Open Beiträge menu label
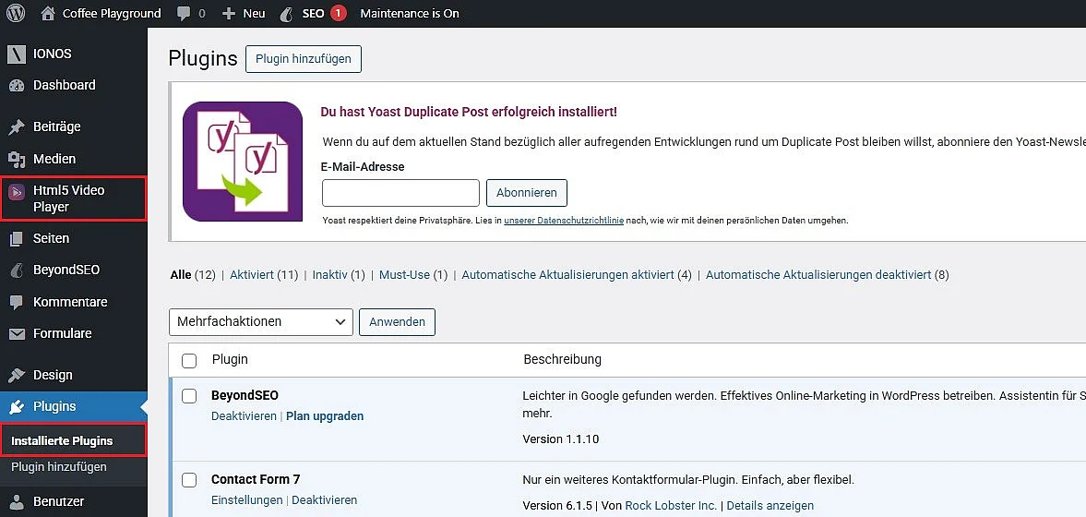Viewport: 1086px width, 517px height. [x=57, y=126]
